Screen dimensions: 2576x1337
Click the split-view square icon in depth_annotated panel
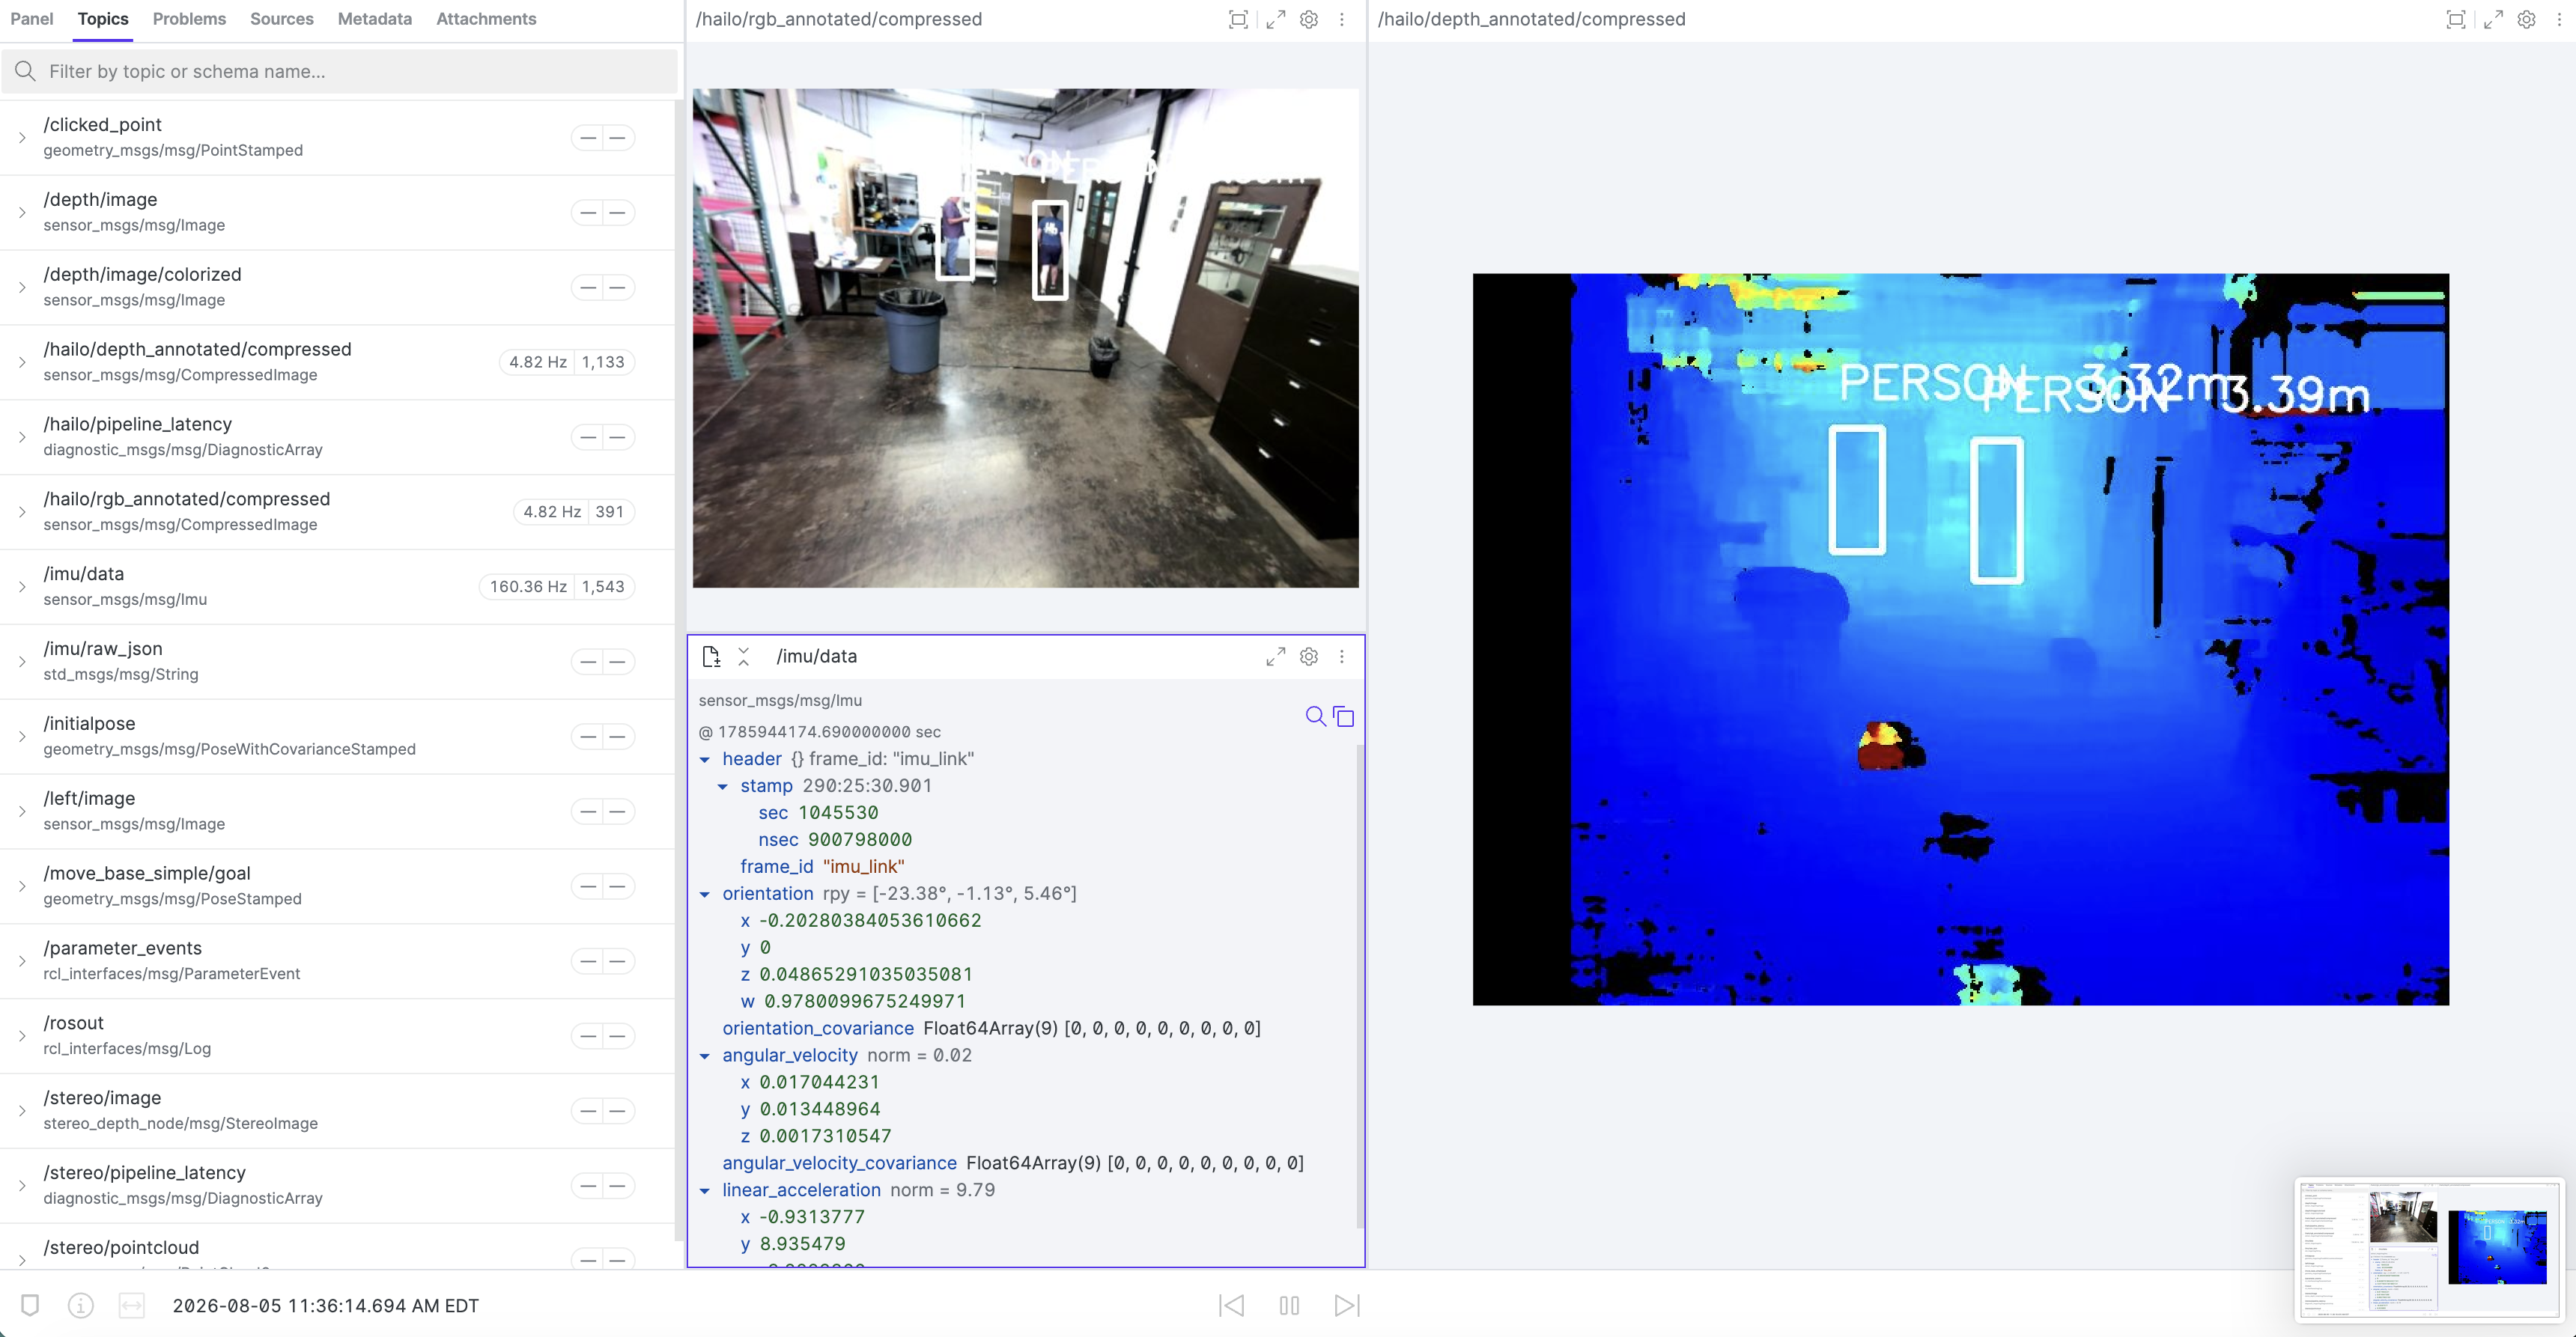(2456, 19)
